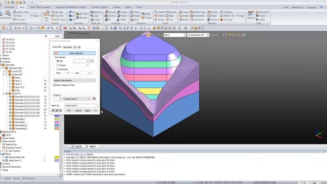327x184 pixels.
Task: Select the Rotate transform tool
Action: [135, 16]
